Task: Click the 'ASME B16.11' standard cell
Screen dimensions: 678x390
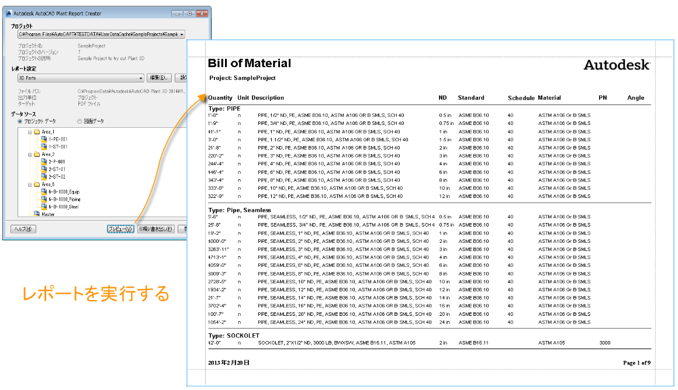Action: click(x=473, y=343)
